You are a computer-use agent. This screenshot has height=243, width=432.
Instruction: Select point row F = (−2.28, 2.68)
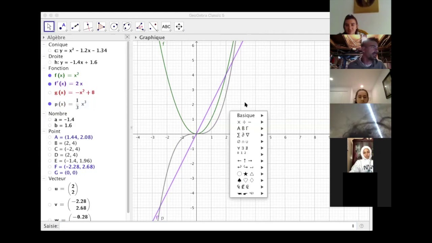[x=75, y=167]
